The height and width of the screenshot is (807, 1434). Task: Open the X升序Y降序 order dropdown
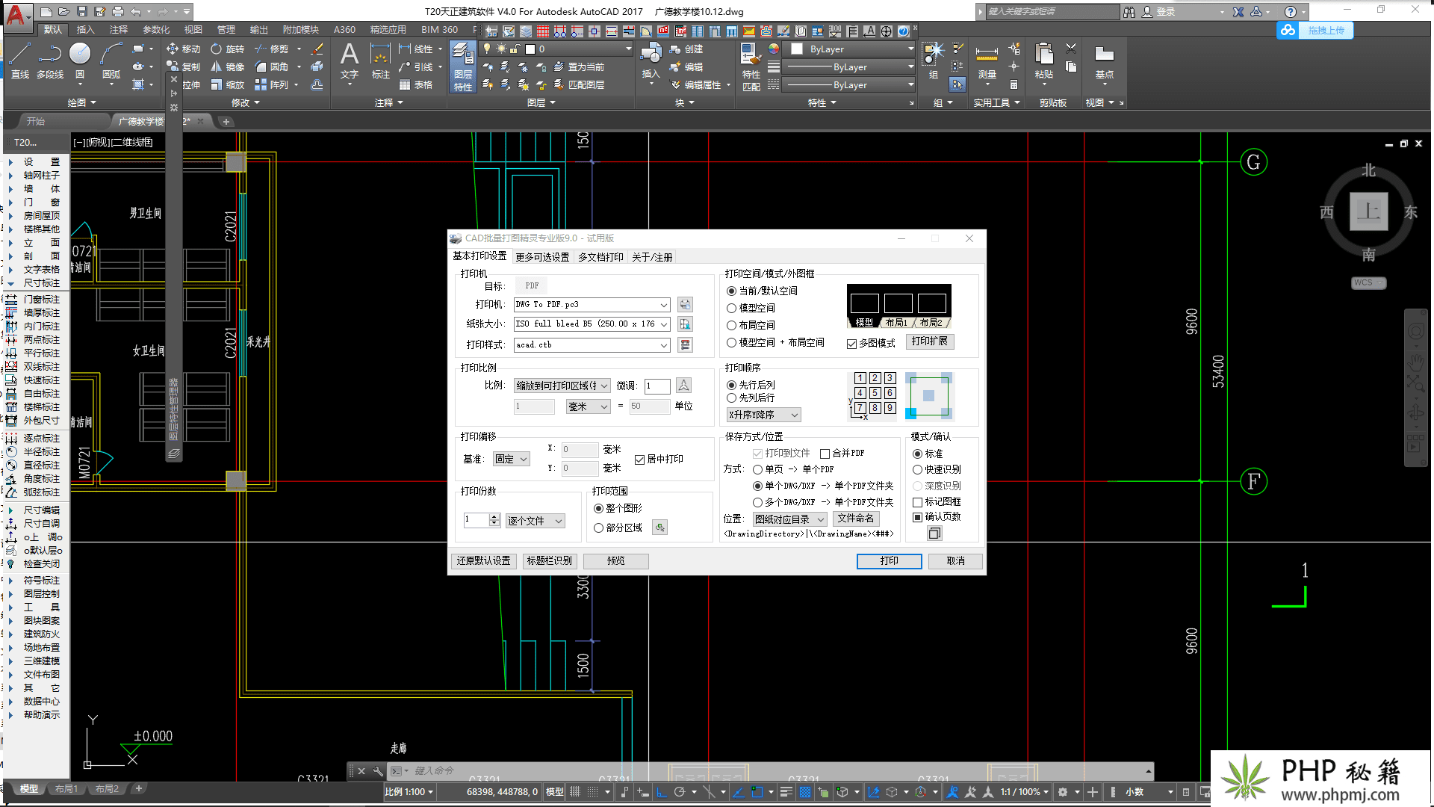(x=763, y=415)
